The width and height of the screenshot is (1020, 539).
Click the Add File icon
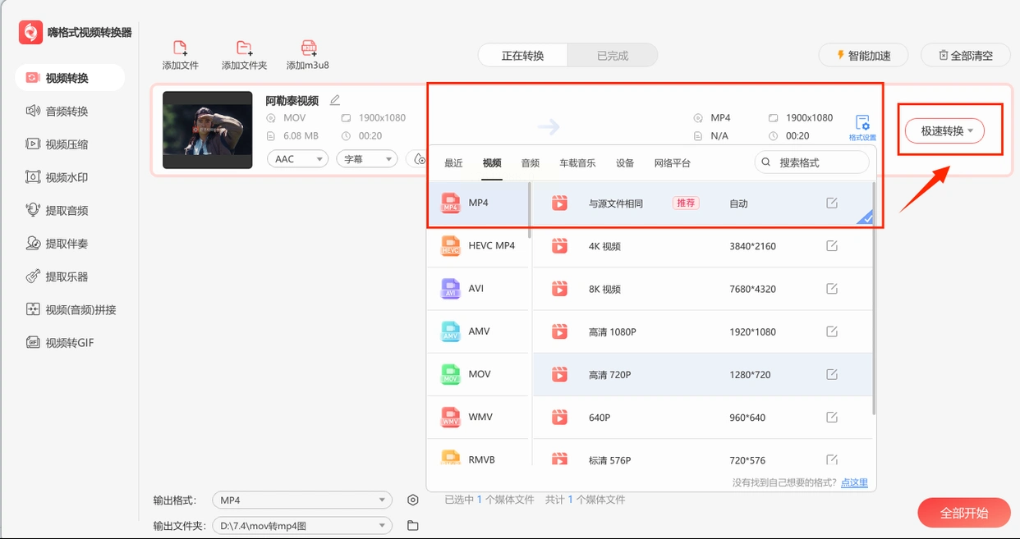180,48
